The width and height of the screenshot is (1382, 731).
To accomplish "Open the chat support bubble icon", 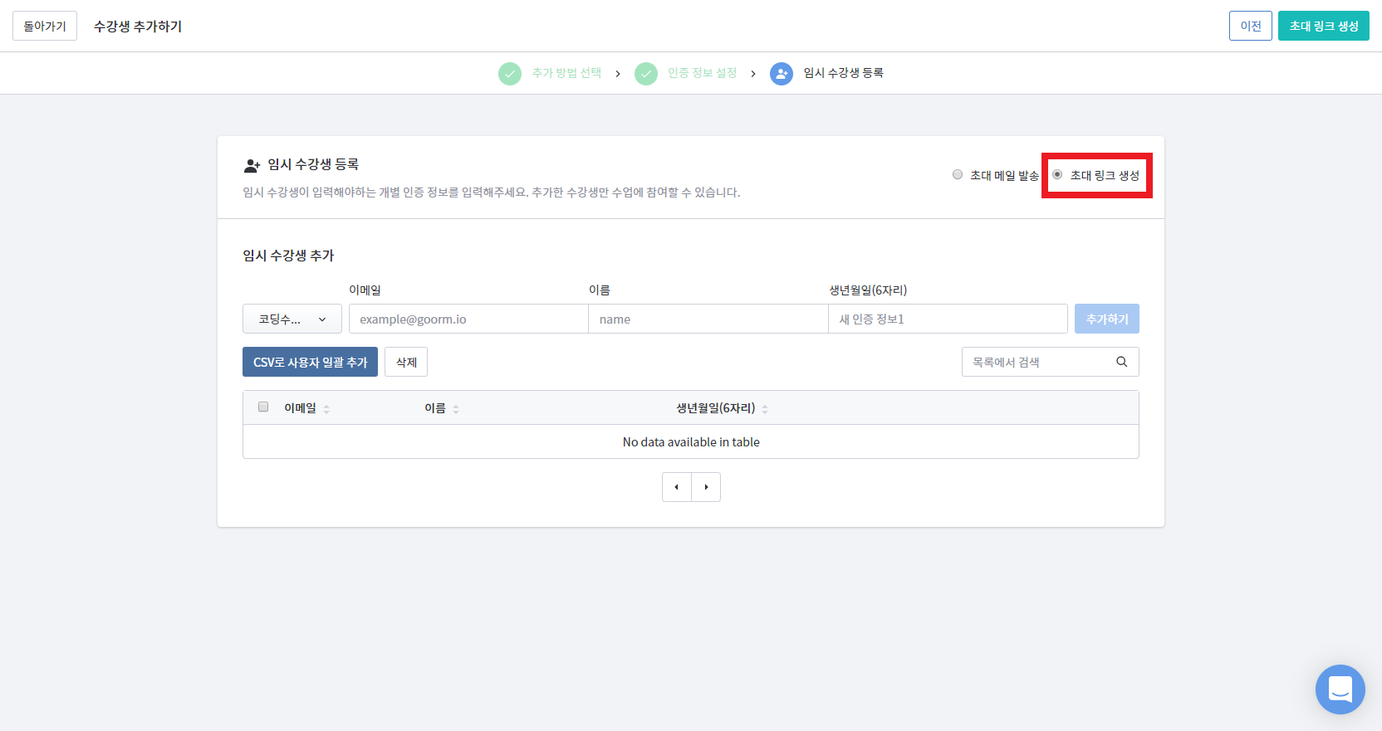I will pyautogui.click(x=1340, y=689).
